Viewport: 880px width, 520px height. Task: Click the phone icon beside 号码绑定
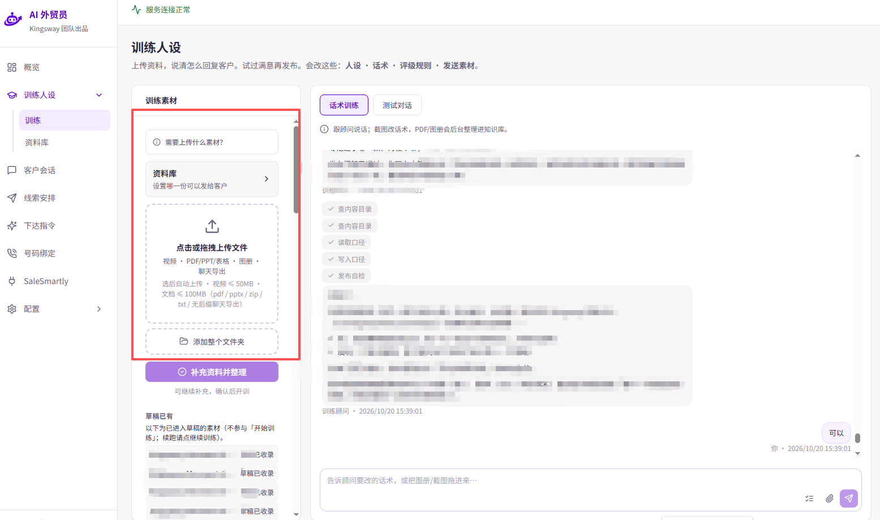(x=12, y=253)
